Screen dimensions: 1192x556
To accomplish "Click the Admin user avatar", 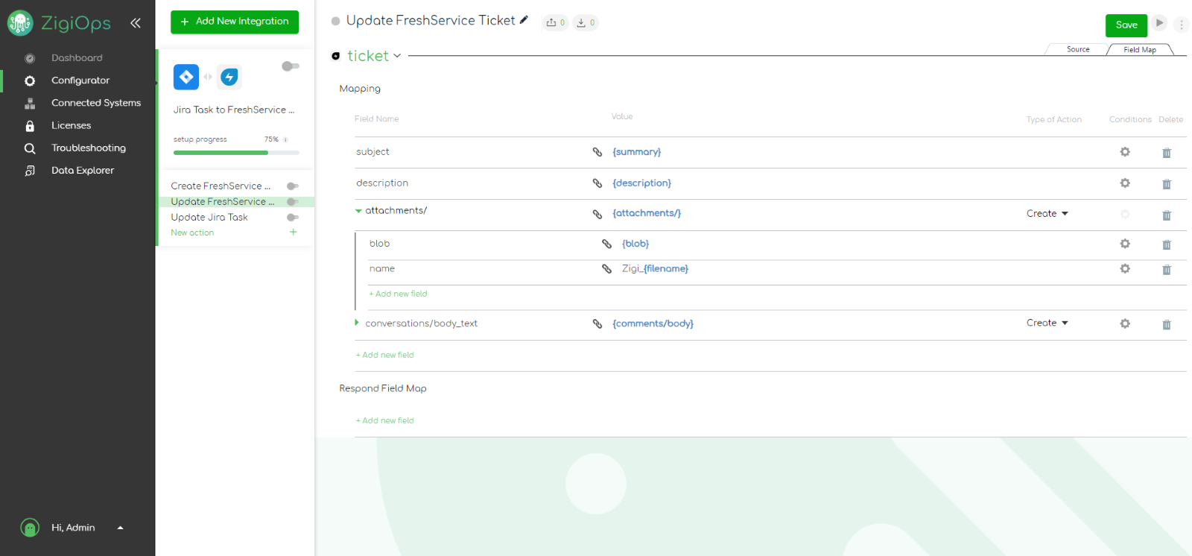I will coord(30,528).
